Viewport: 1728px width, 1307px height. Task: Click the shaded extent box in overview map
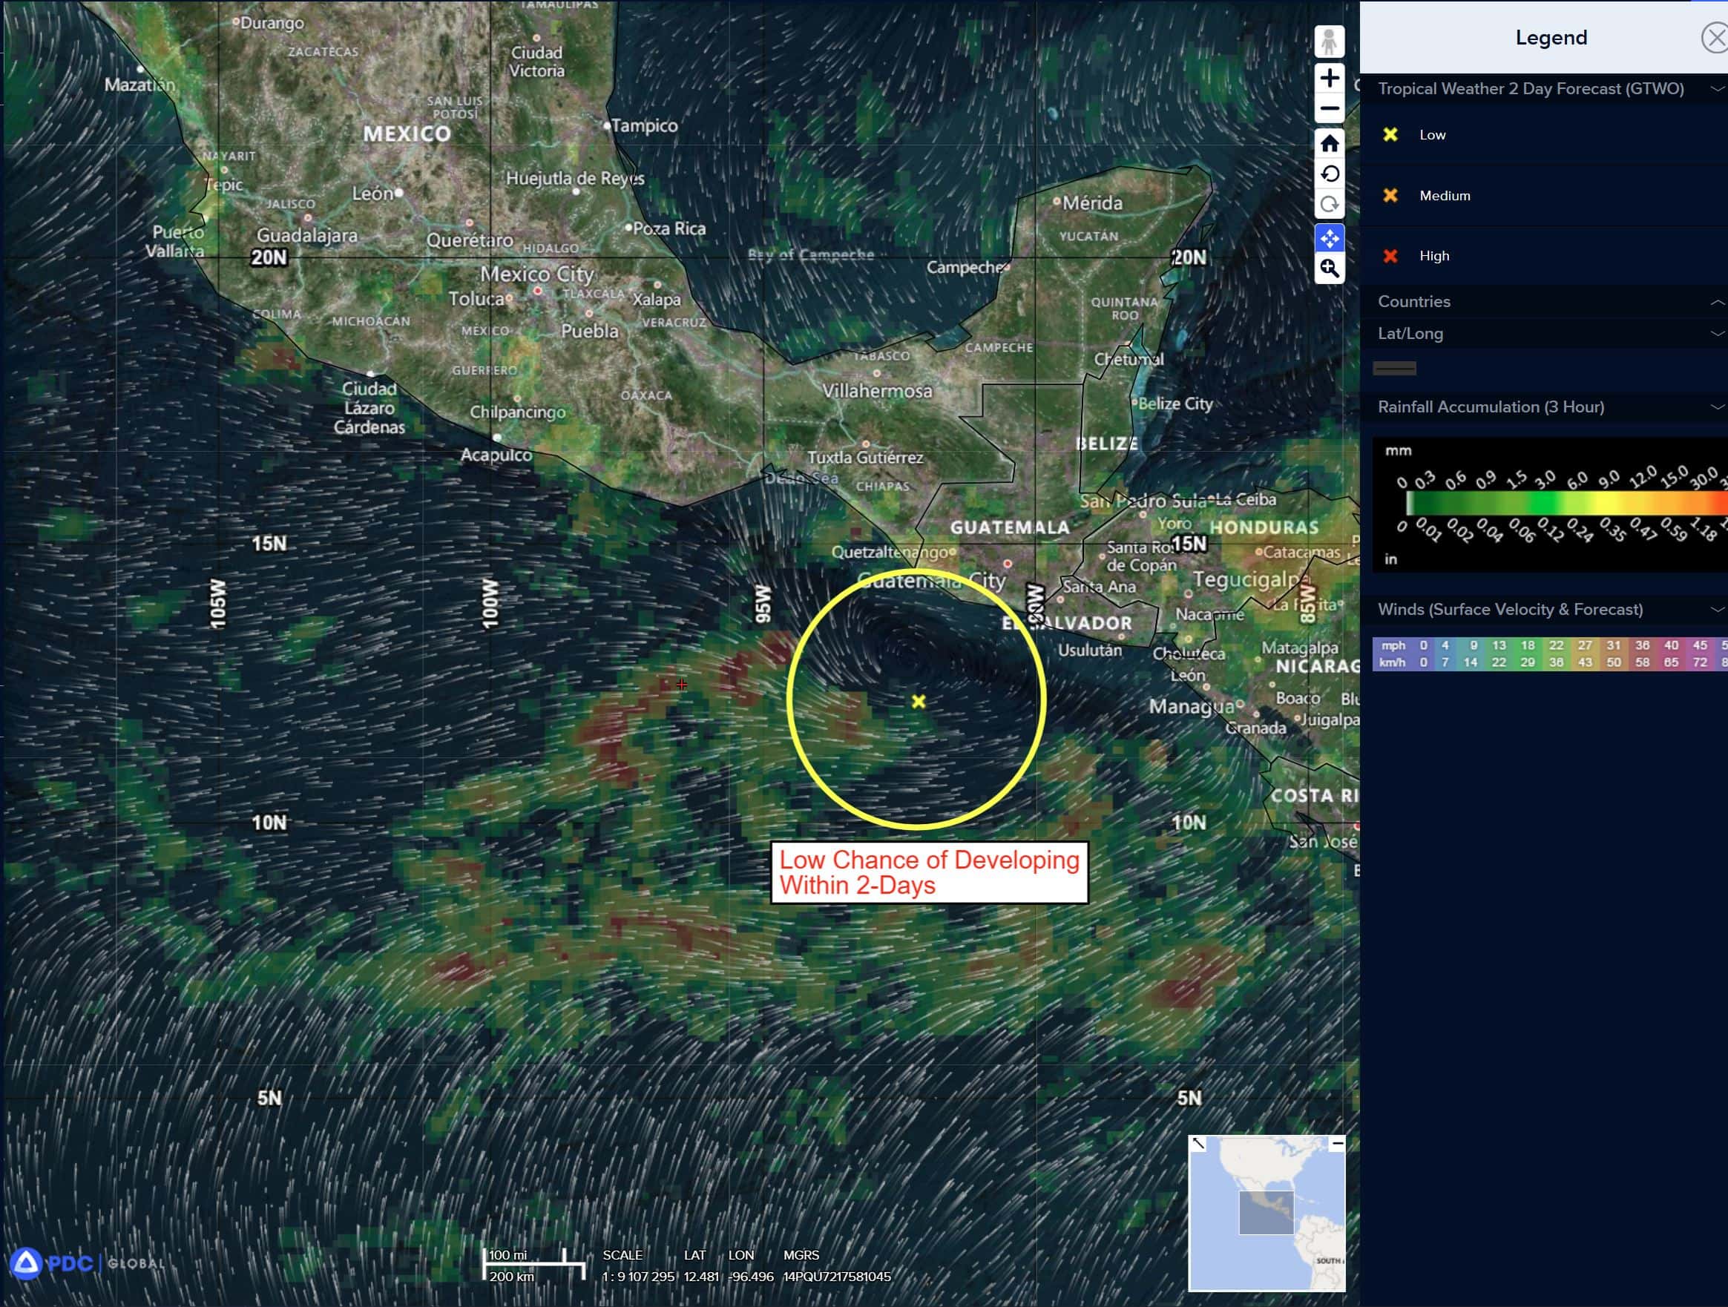tap(1266, 1213)
